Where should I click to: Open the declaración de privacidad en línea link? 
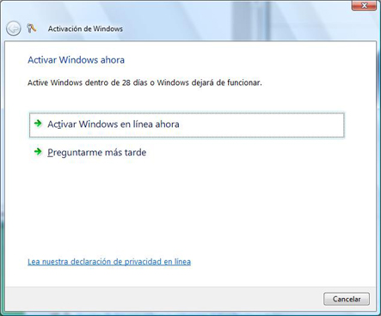109,262
